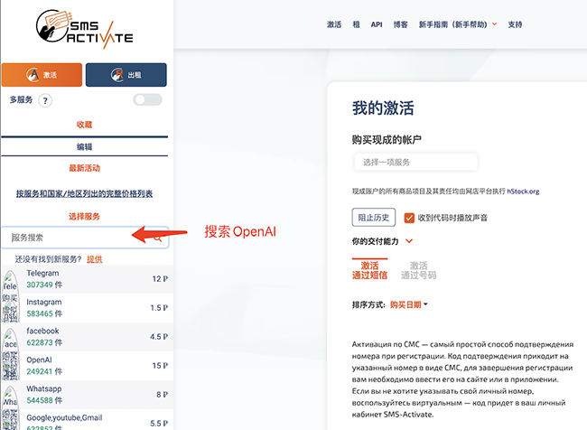
Task: Toggle the 多服务 multi-service switch
Action: coord(148,99)
